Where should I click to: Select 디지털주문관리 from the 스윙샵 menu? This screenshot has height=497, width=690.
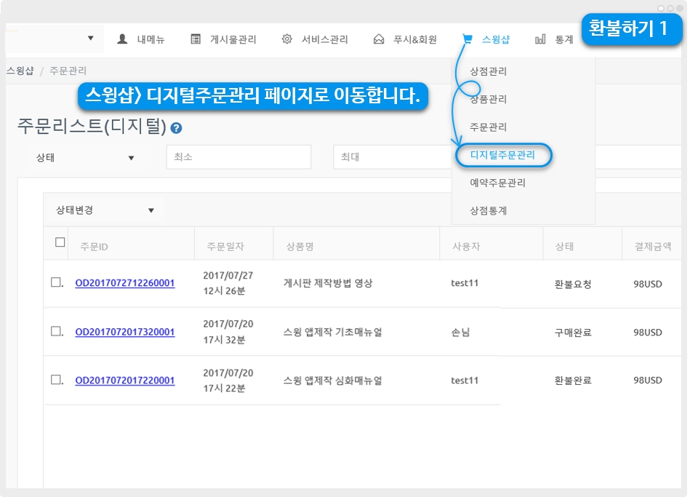click(502, 155)
